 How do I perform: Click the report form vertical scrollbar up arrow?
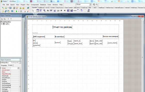point(142,20)
